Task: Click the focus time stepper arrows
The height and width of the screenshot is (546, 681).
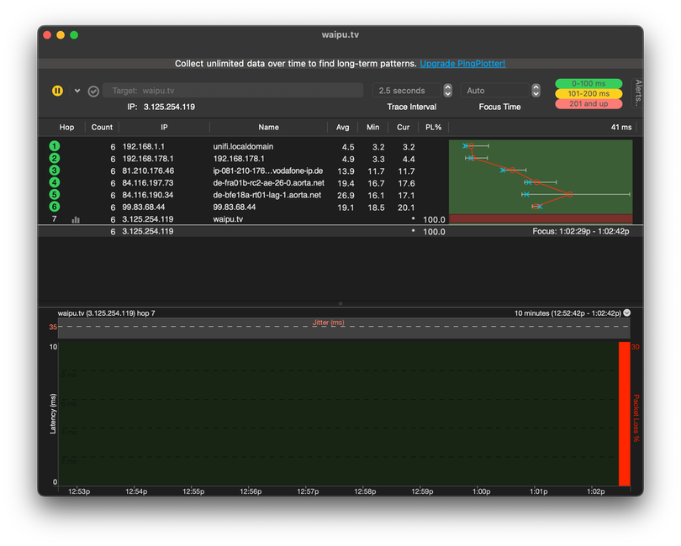Action: coord(536,90)
